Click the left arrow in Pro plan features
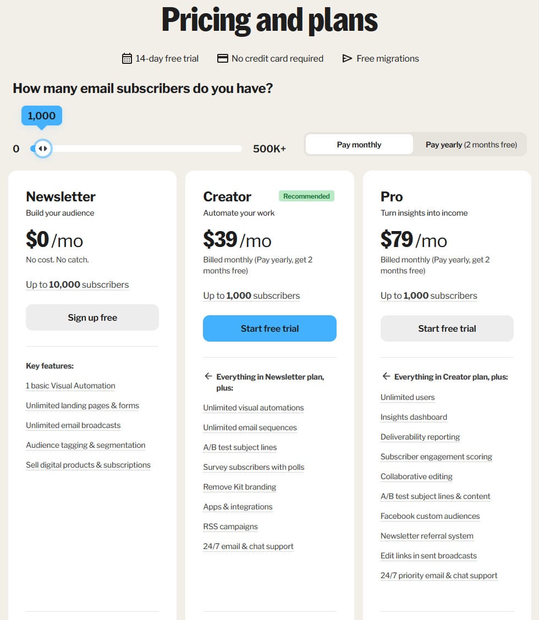539x620 pixels. point(386,376)
